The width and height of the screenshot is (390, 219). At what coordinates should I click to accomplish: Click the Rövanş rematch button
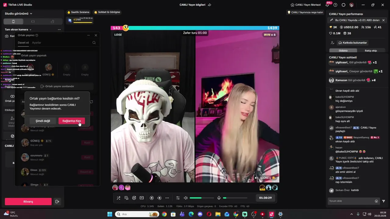coord(28,201)
